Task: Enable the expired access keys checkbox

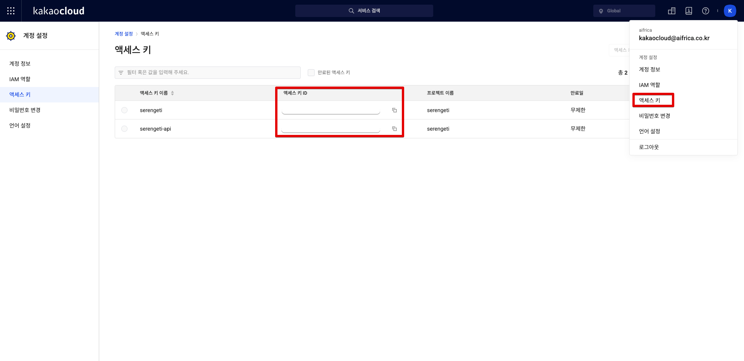Action: 311,73
